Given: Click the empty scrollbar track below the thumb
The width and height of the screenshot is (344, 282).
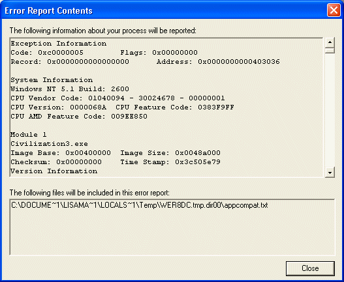Looking at the screenshot, I should pyautogui.click(x=330, y=109).
